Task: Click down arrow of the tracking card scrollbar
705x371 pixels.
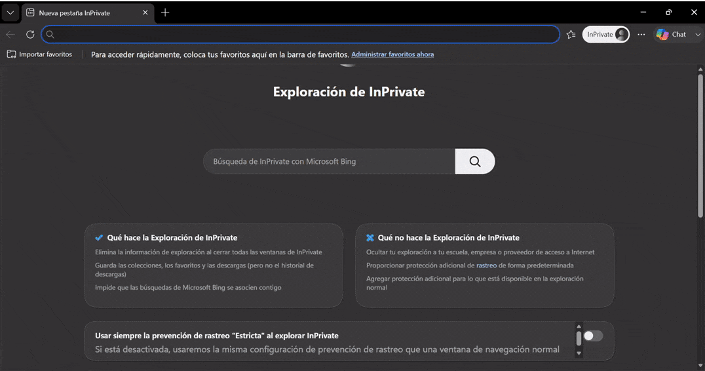Action: tap(579, 354)
